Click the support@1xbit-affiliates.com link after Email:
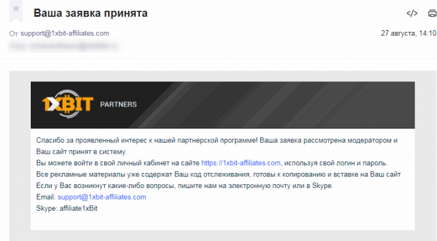Screen dimensions: 437x241 (102, 197)
